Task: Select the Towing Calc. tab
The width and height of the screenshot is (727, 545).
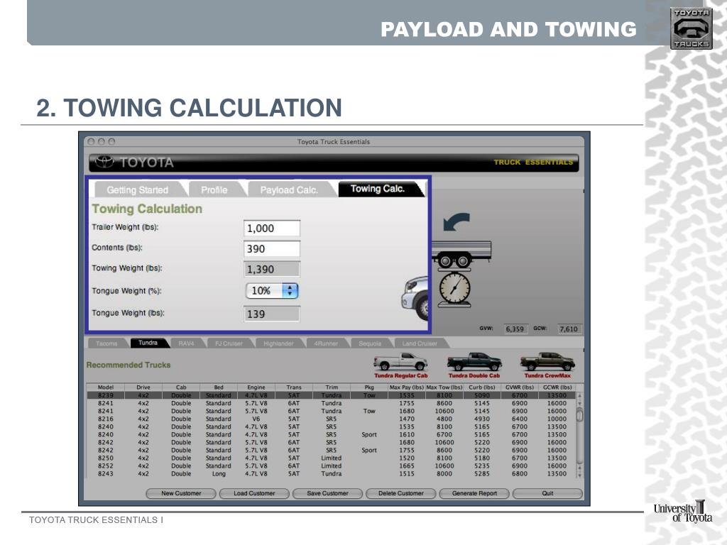Action: [378, 189]
